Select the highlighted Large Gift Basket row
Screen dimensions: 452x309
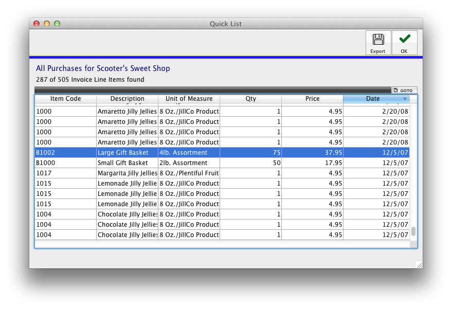point(222,153)
